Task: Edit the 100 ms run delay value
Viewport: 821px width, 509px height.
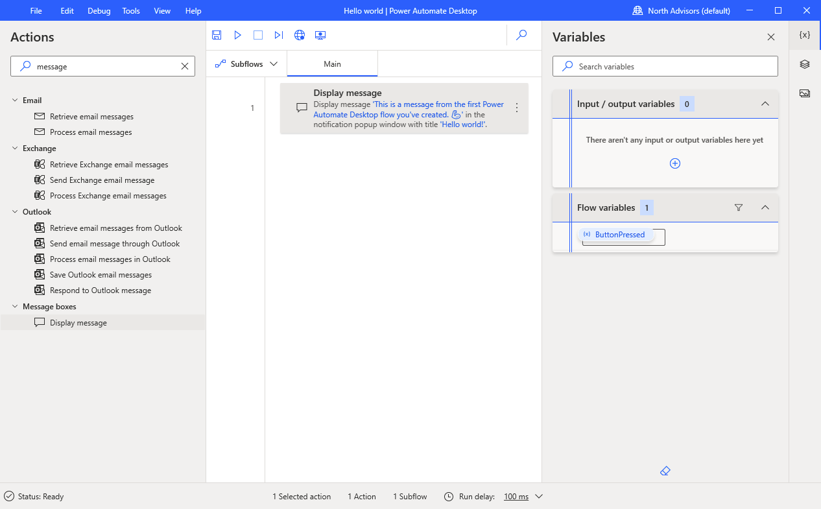Action: tap(516, 497)
